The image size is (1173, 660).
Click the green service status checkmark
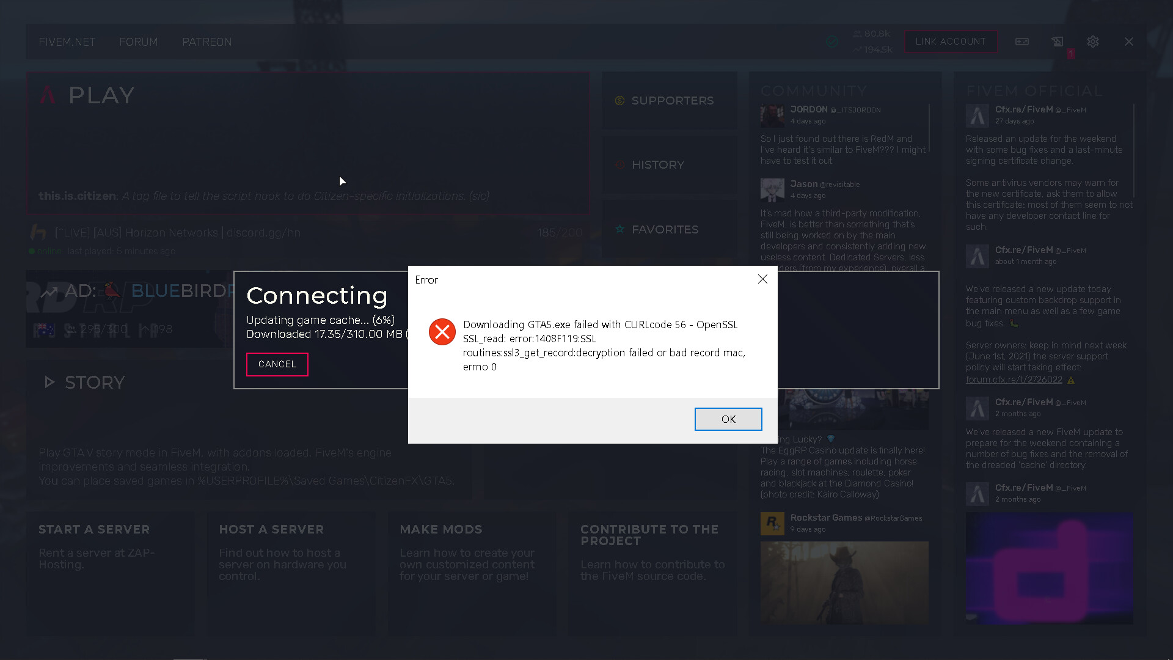pos(831,42)
